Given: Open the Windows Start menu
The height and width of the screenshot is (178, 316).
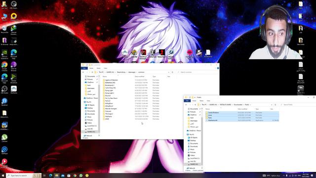Looking at the screenshot, I should (x=3, y=176).
